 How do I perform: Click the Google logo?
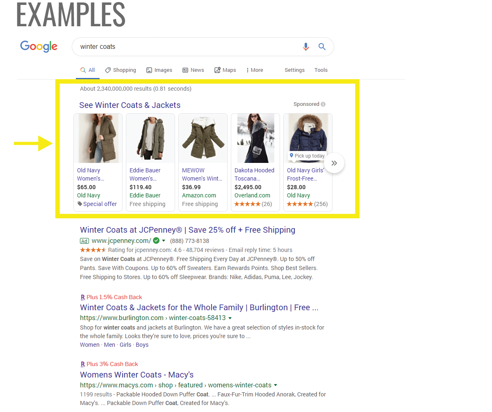[39, 46]
